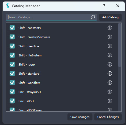Image resolution: width=126 pixels, height=125 pixels.
Task: Open info for Env - sMayaUSD catalog
Action: pyautogui.click(x=110, y=92)
